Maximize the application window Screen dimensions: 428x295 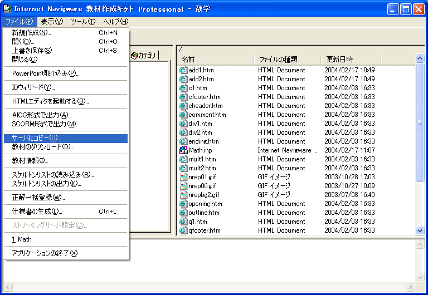click(406, 9)
